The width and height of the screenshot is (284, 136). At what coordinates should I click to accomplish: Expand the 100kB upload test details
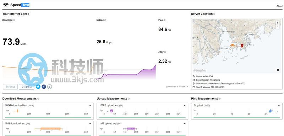185,105
